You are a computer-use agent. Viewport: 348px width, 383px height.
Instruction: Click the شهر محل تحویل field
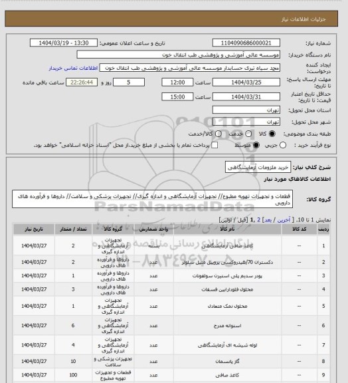(246, 122)
